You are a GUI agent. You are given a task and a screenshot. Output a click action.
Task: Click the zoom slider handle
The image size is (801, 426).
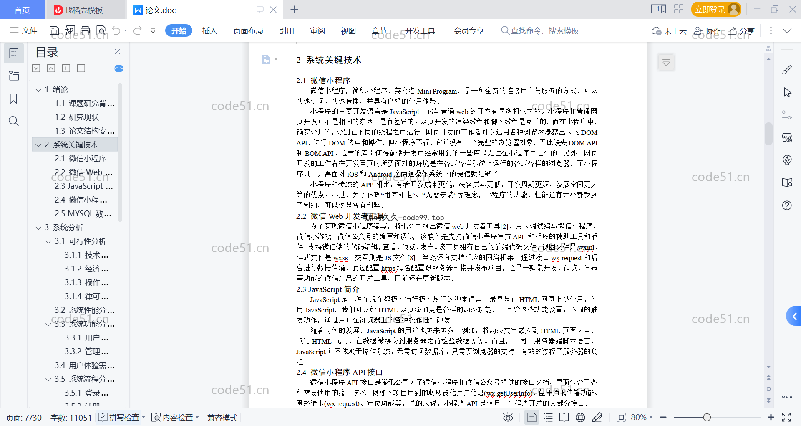point(707,417)
